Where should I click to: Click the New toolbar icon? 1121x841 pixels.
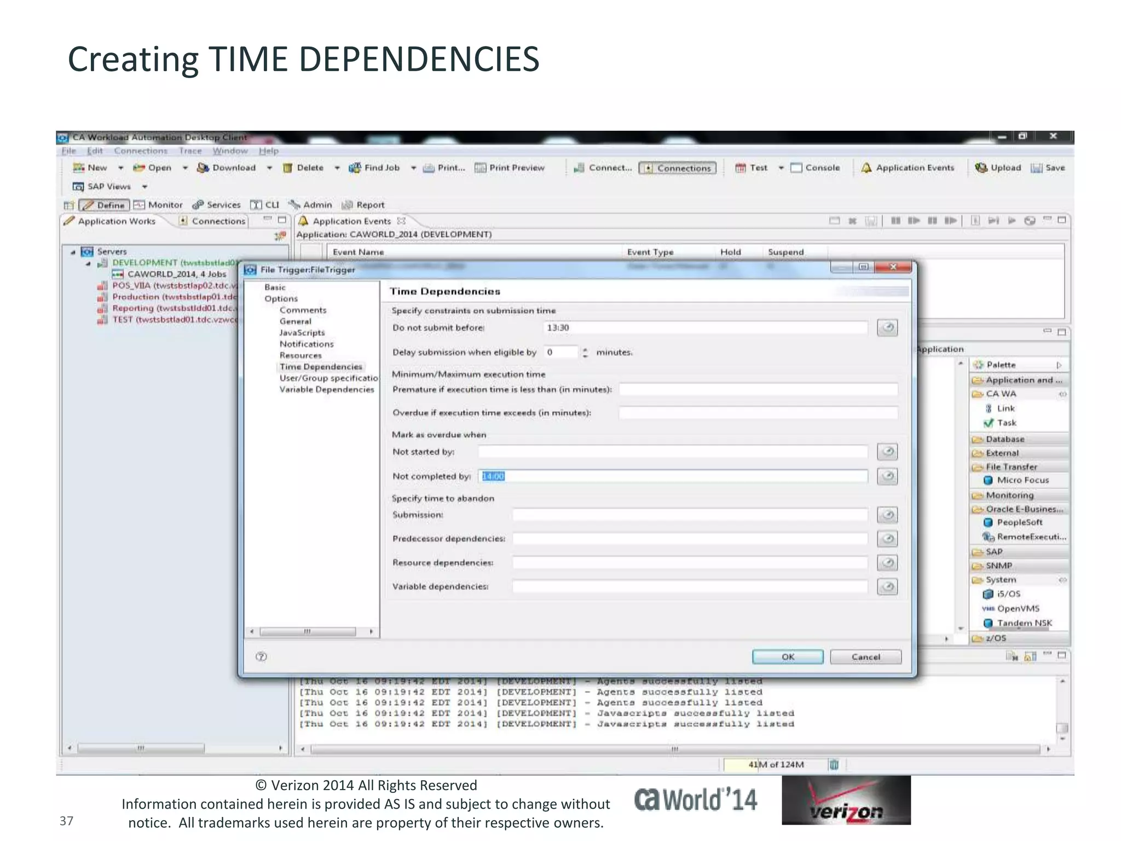pyautogui.click(x=79, y=168)
